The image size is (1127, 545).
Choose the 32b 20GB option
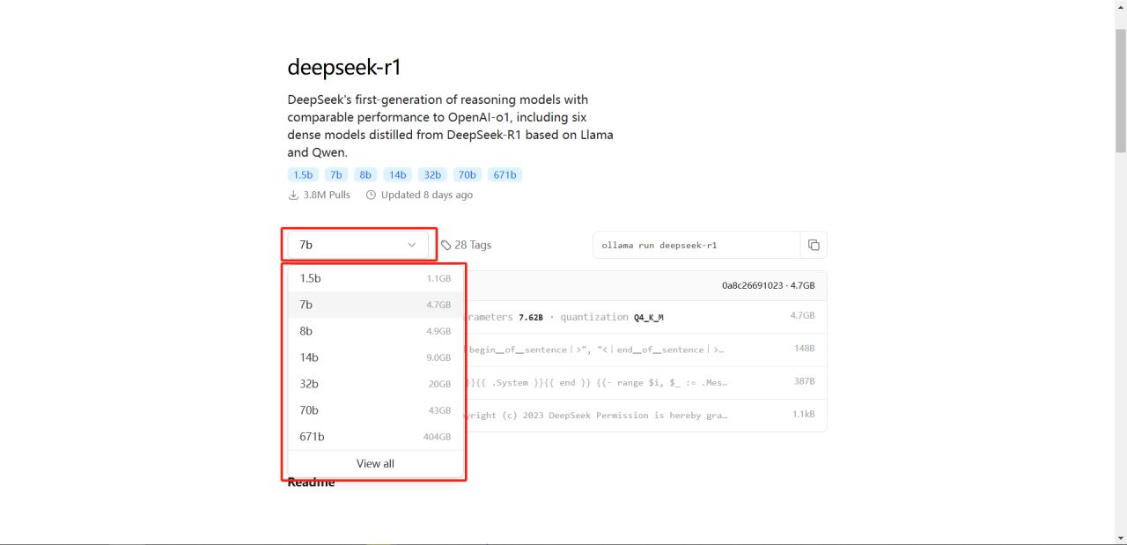coord(375,384)
